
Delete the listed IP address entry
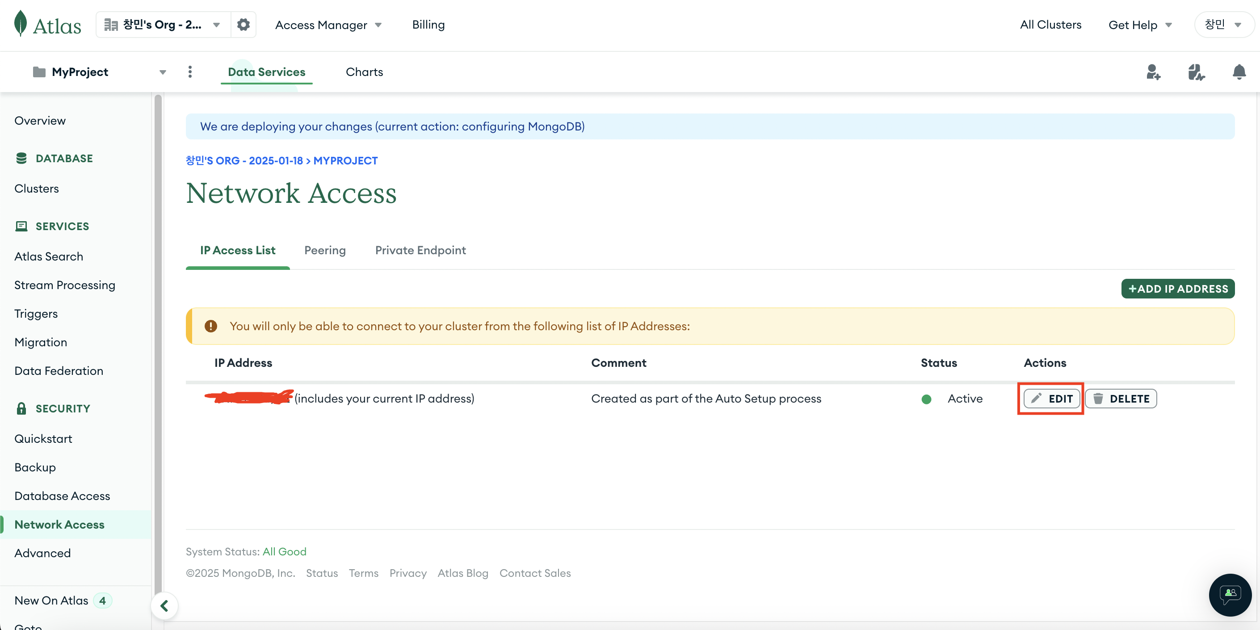1121,398
